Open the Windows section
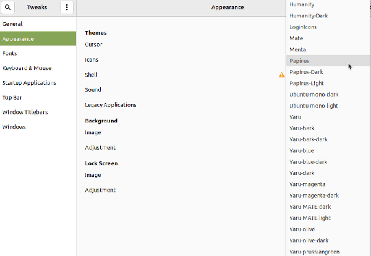Viewport: 371px width, 256px height. tap(38, 127)
